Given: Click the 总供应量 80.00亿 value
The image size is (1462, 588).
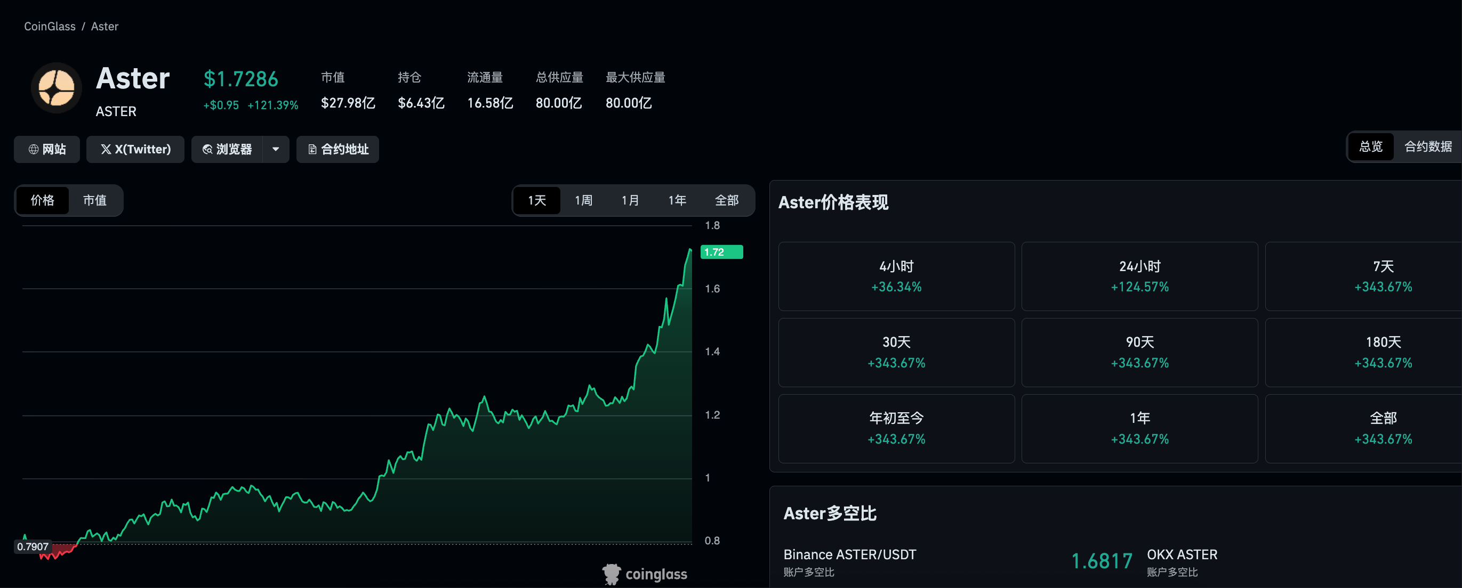Looking at the screenshot, I should point(558,103).
